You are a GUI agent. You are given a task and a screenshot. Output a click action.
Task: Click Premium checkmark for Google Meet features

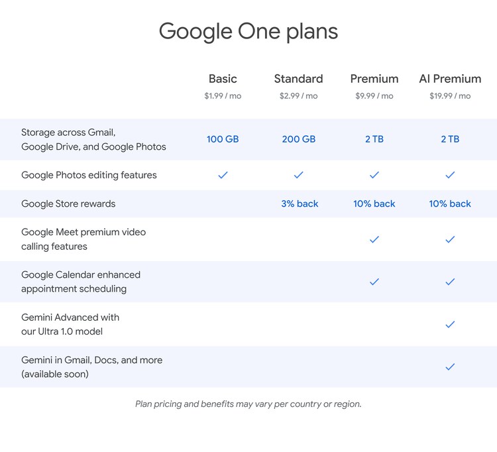(374, 239)
